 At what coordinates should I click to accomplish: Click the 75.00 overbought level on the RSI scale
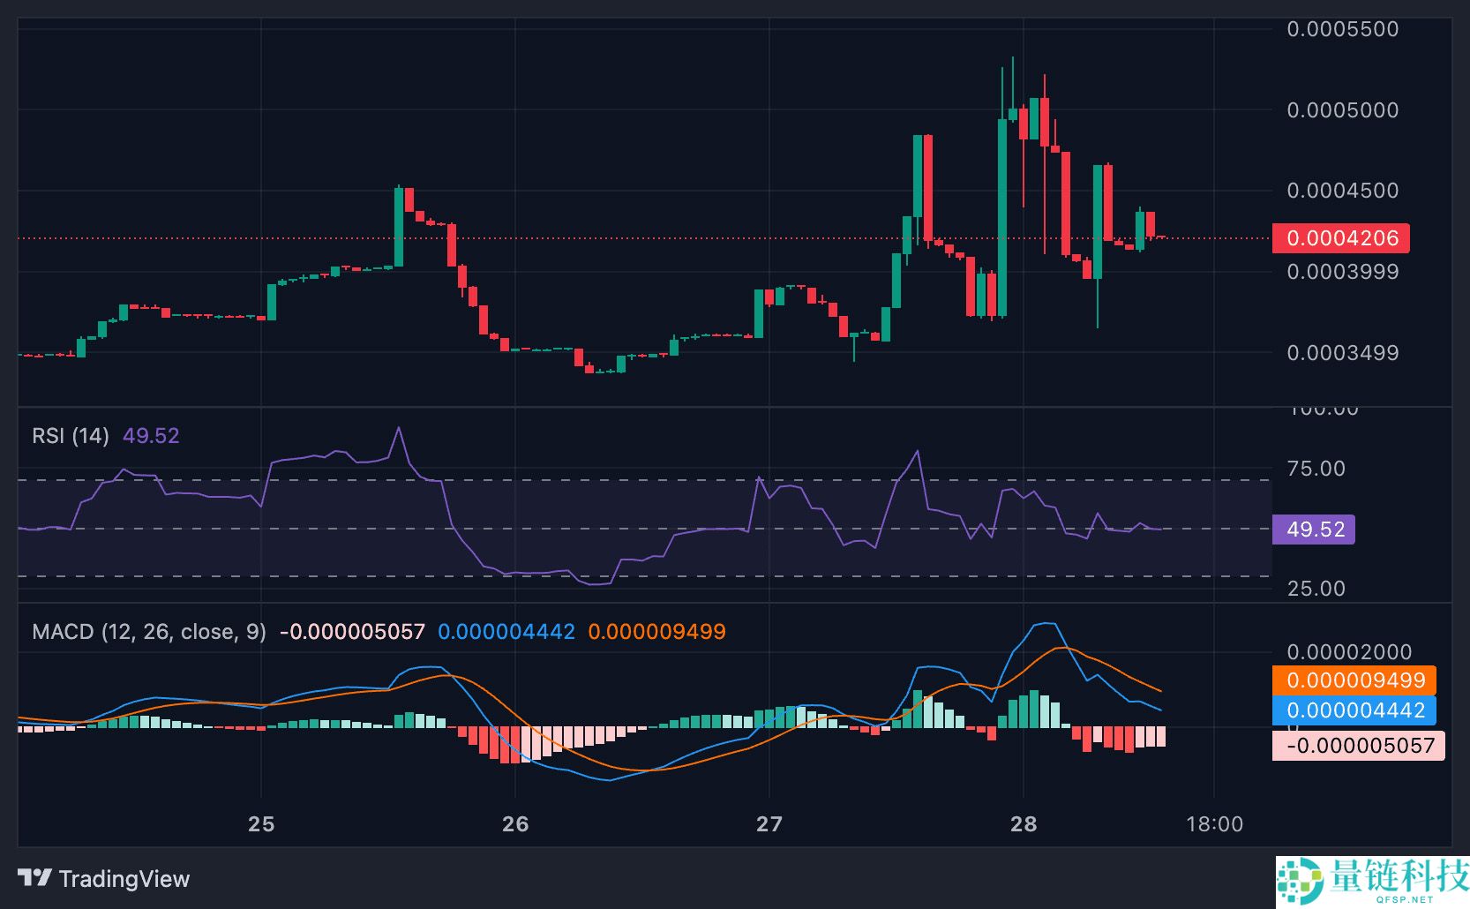pyautogui.click(x=1315, y=470)
